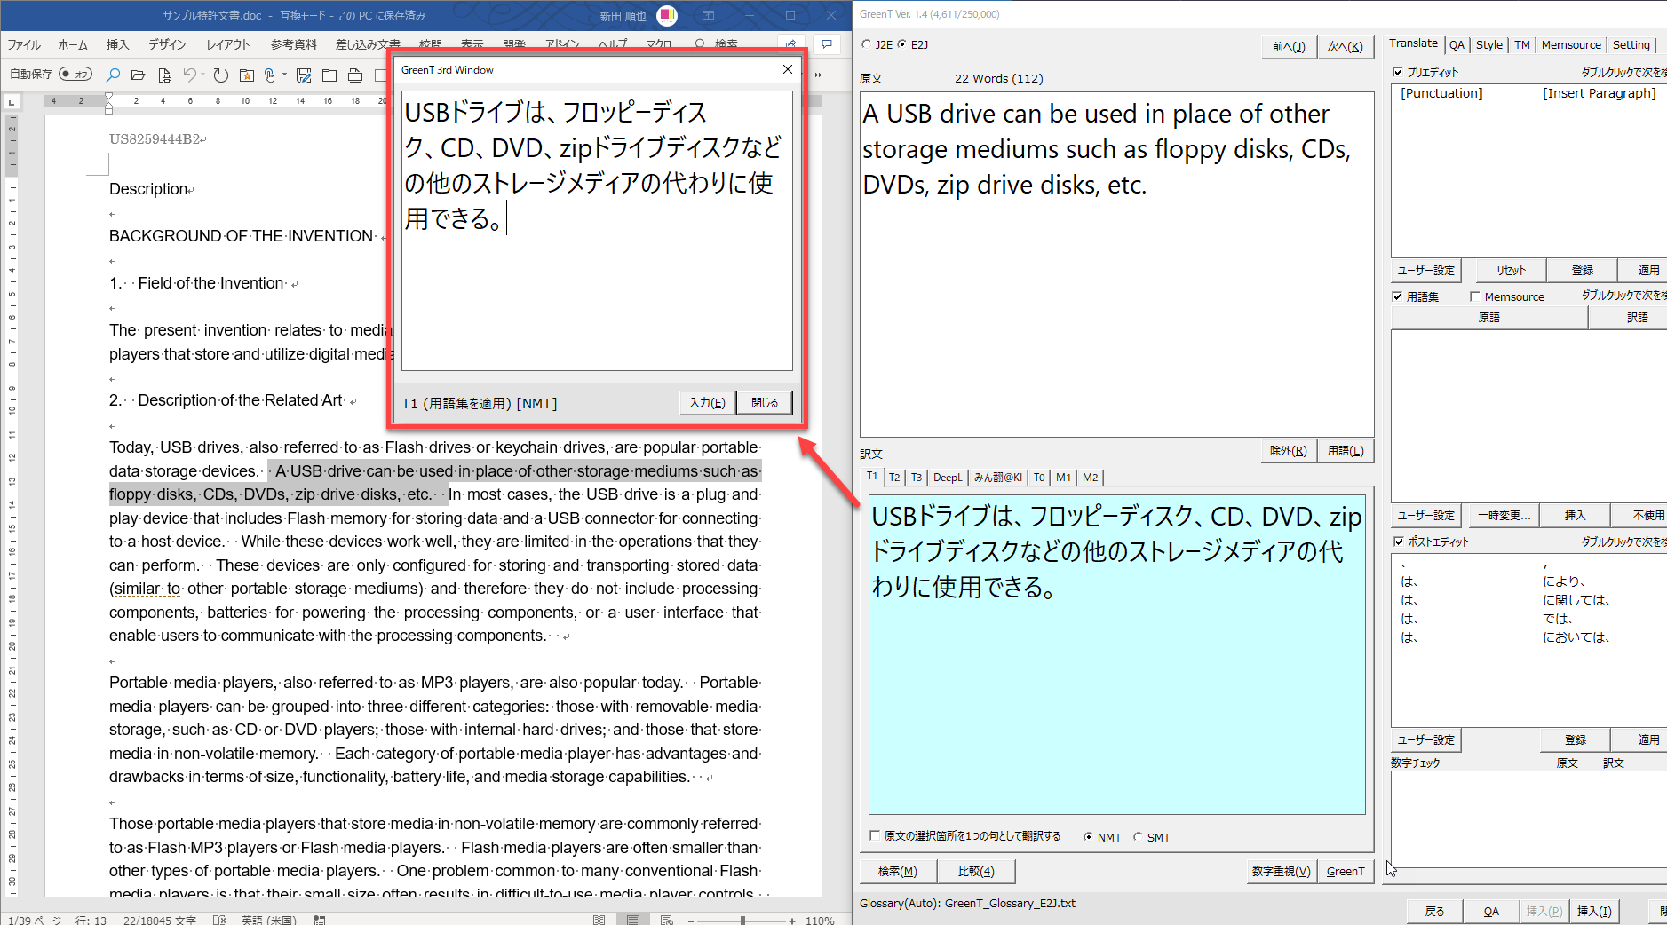Open the comments speech bubble icon
Screen dimensions: 1667x925
(x=827, y=44)
